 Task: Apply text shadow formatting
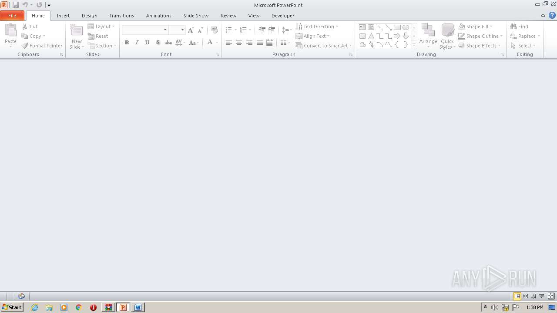coord(158,43)
